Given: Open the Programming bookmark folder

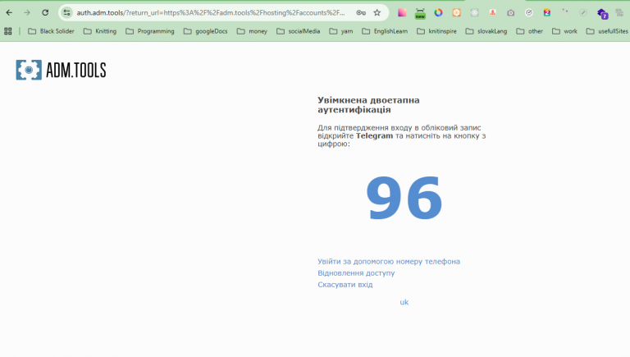Looking at the screenshot, I should click(x=150, y=31).
